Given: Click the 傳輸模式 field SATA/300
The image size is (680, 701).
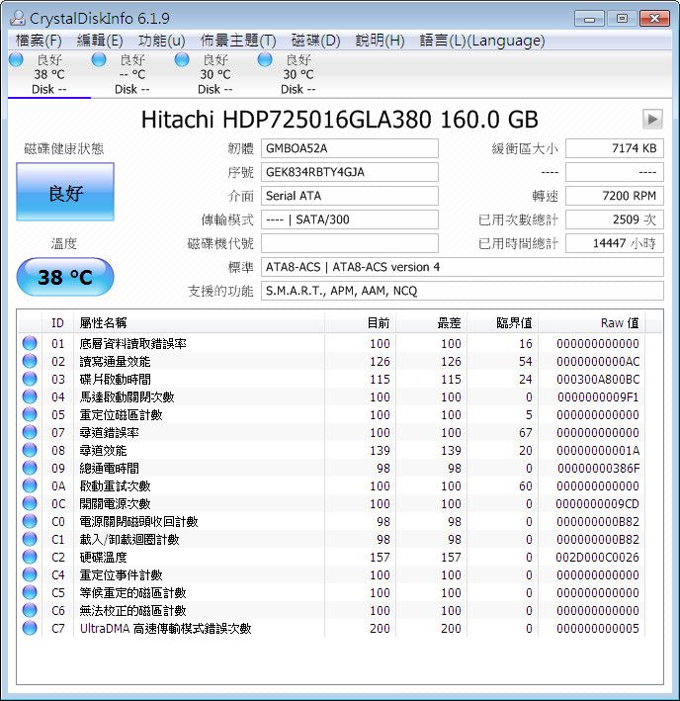Looking at the screenshot, I should (349, 219).
